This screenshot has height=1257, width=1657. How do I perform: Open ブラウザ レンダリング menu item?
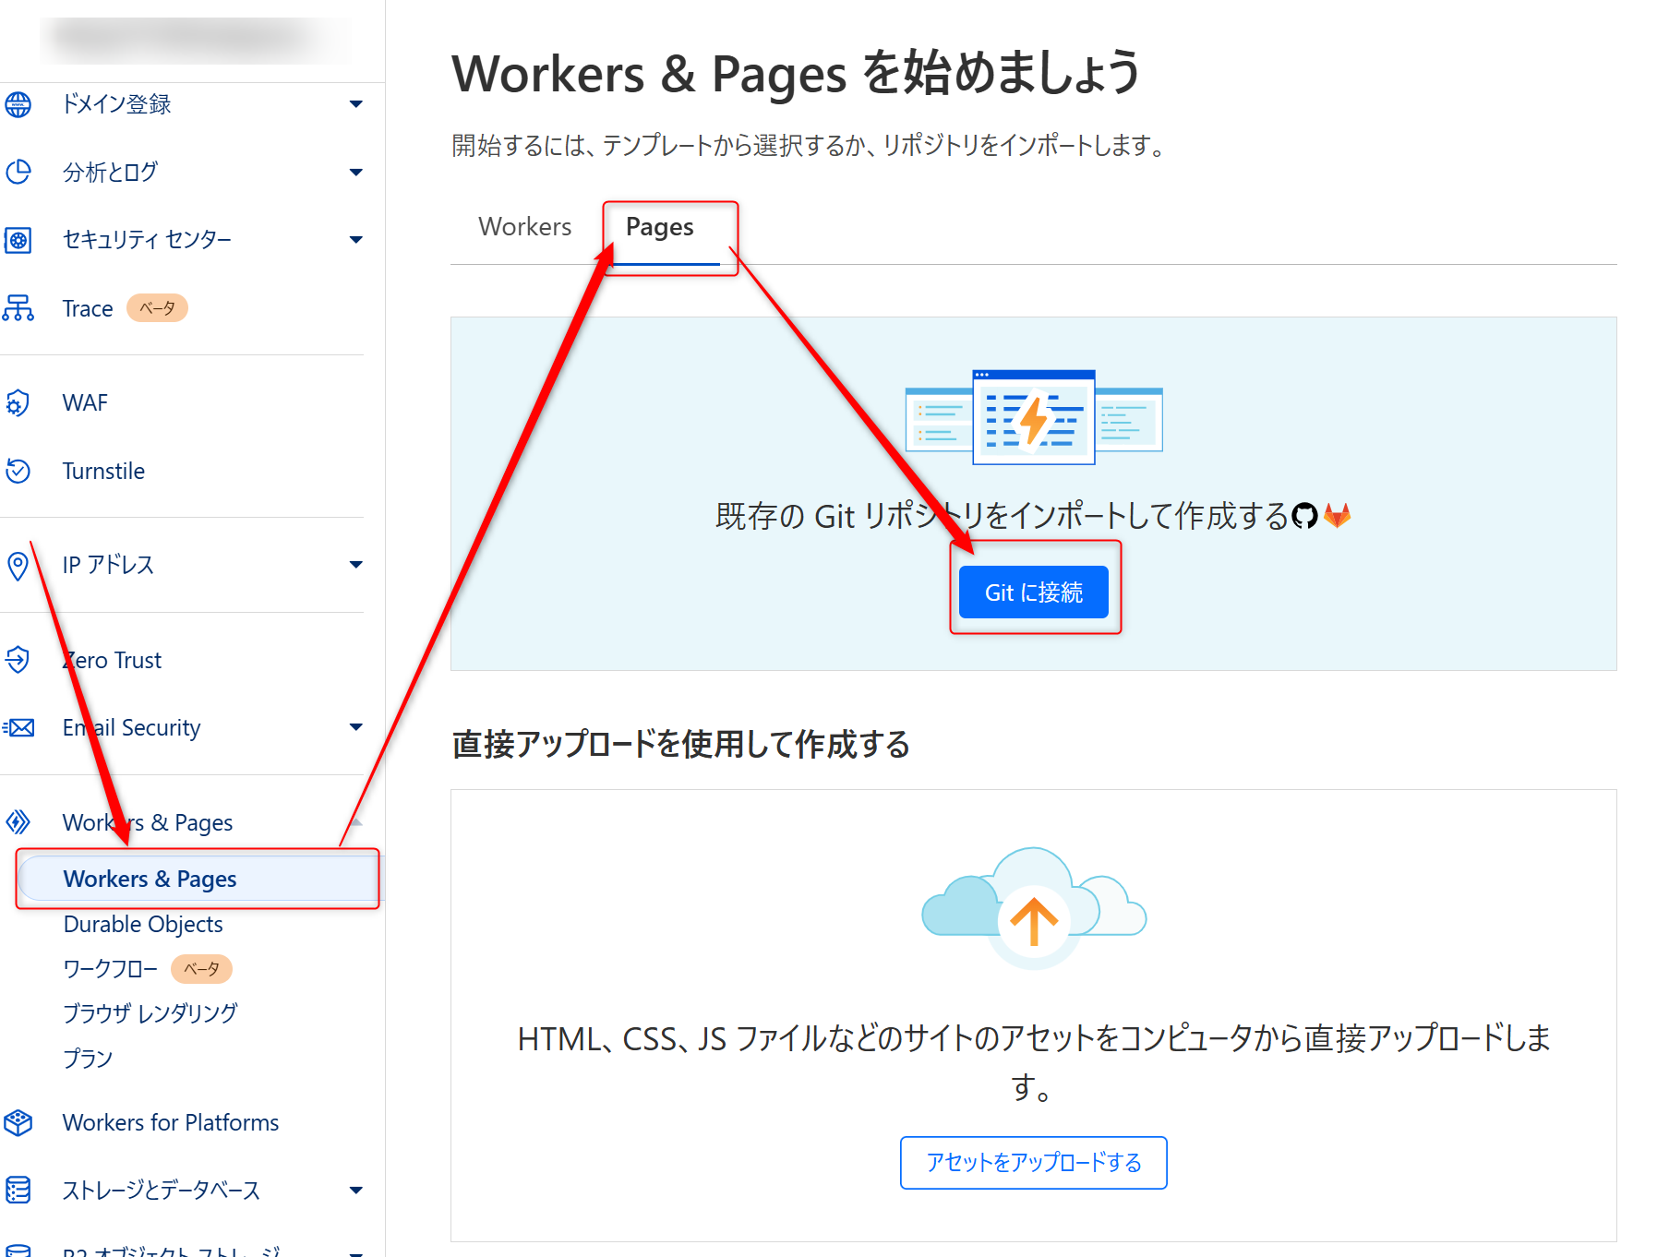point(150,1013)
